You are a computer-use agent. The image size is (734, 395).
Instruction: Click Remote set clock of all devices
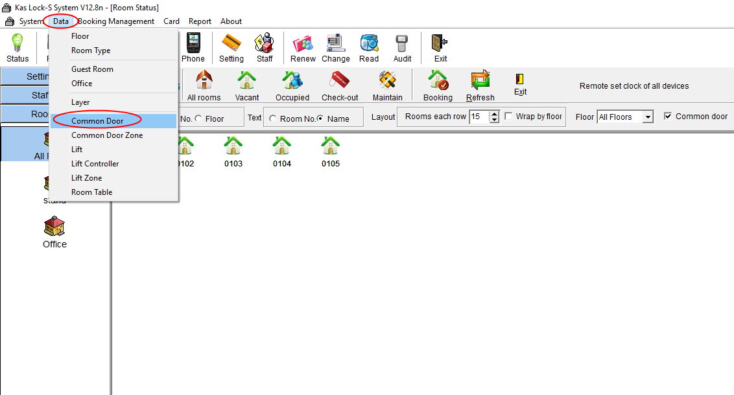[633, 85]
